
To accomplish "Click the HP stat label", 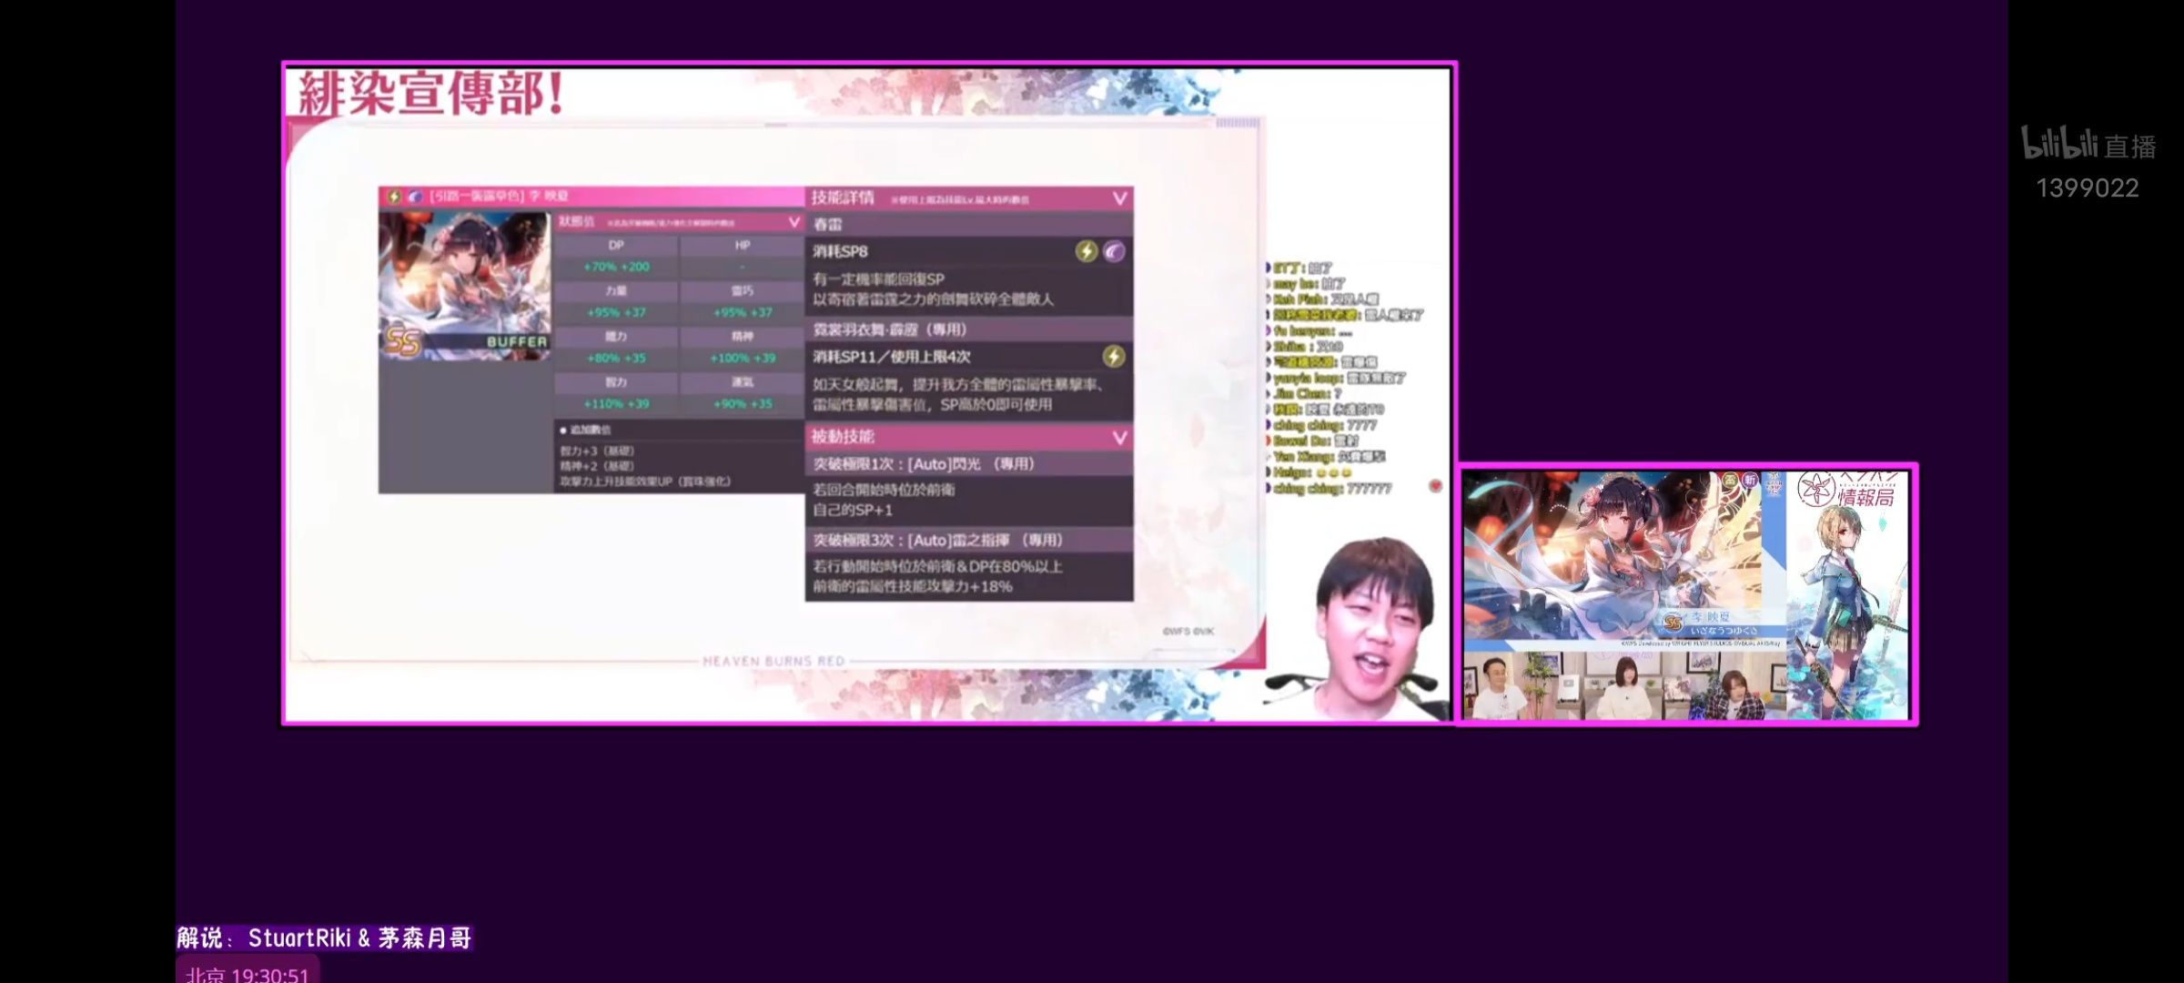I will (x=743, y=245).
